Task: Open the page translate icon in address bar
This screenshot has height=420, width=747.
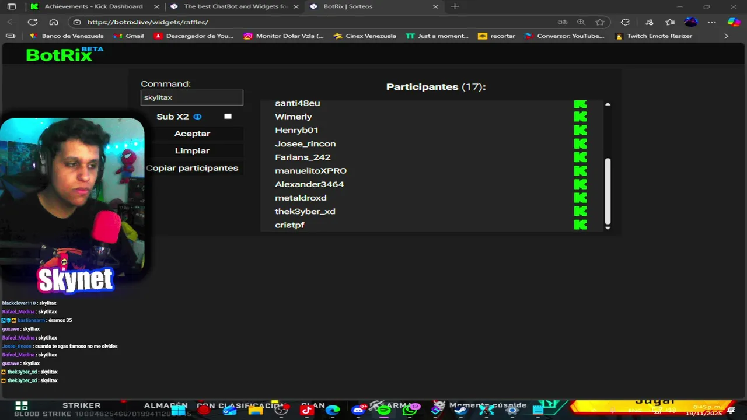Action: [x=563, y=22]
